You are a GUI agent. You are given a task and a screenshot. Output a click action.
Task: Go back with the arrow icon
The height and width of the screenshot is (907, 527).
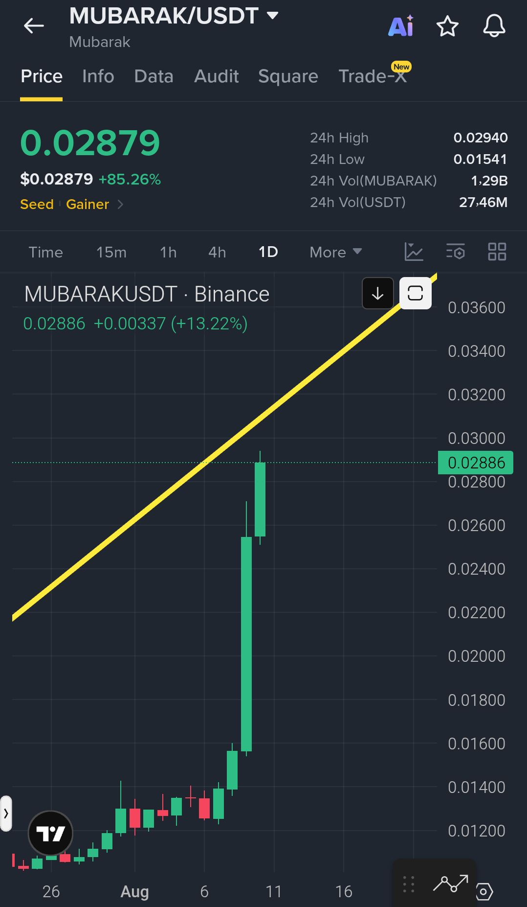pyautogui.click(x=34, y=25)
